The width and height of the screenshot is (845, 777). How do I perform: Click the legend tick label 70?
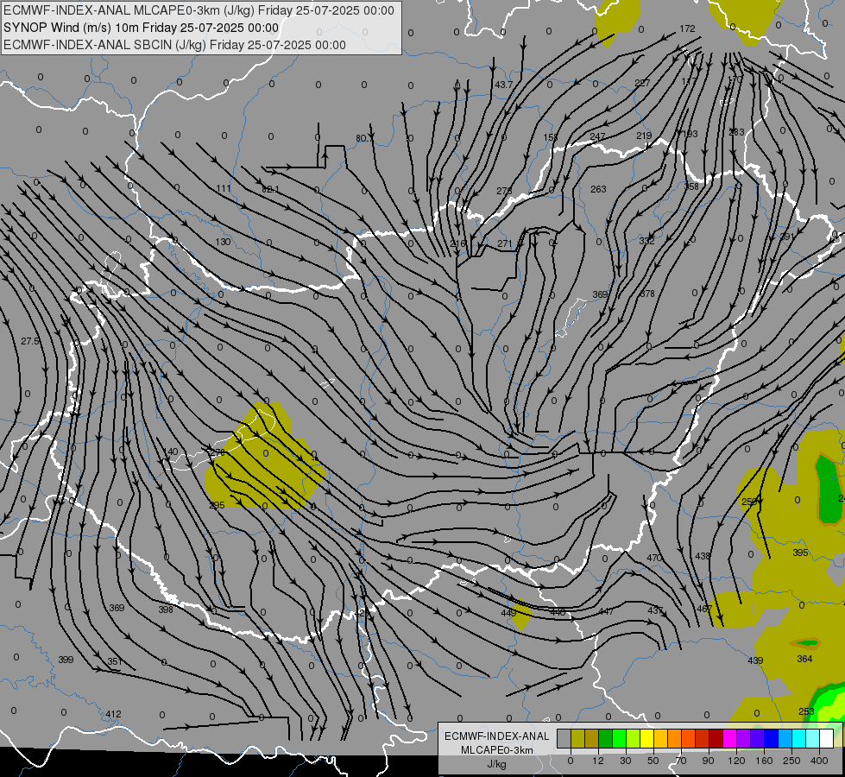tap(681, 761)
